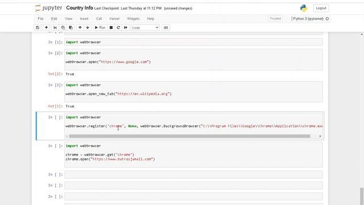The height and width of the screenshot is (205, 364).
Task: Insert a cell below with plus icon
Action: (x=46, y=28)
